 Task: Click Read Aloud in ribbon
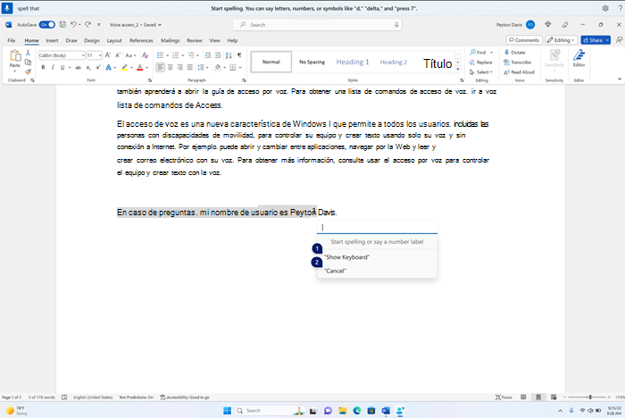(x=519, y=72)
